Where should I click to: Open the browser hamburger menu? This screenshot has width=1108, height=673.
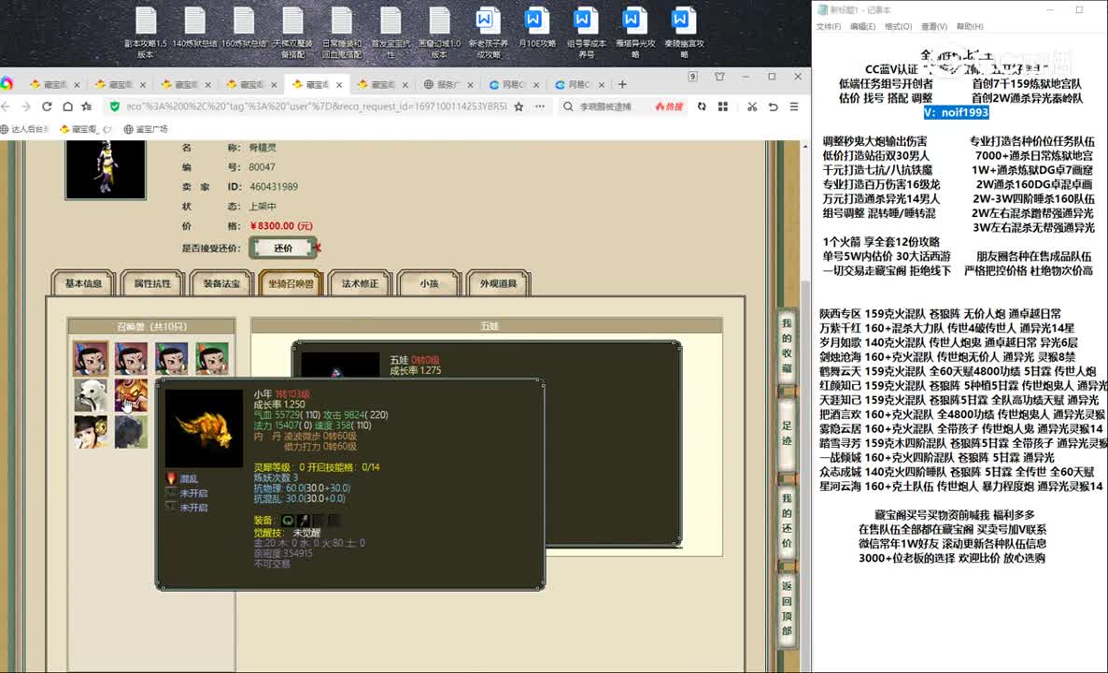point(794,107)
